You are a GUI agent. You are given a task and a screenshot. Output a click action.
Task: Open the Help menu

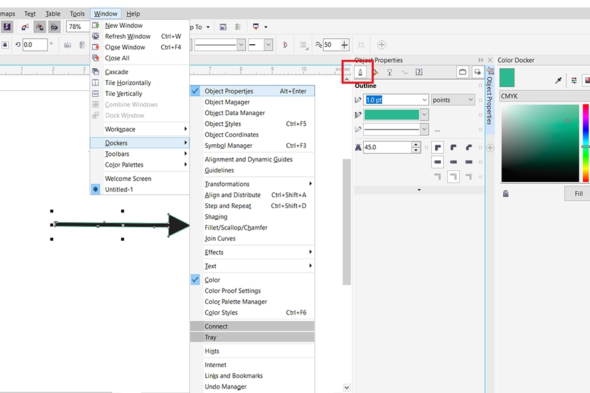(133, 14)
